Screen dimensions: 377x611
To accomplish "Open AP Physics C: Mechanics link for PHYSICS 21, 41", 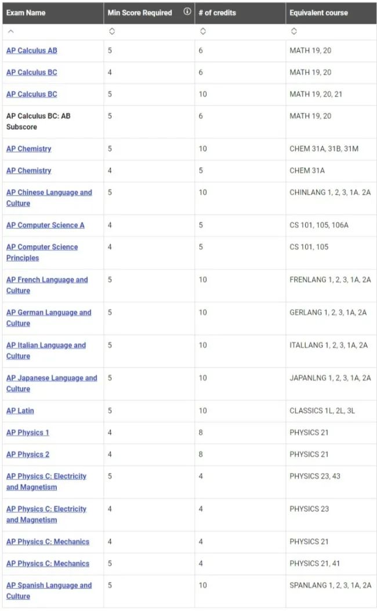I will [x=48, y=563].
